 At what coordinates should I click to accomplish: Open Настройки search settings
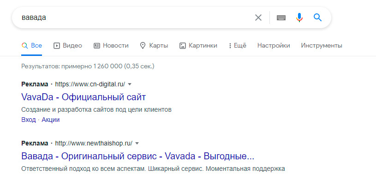274,45
